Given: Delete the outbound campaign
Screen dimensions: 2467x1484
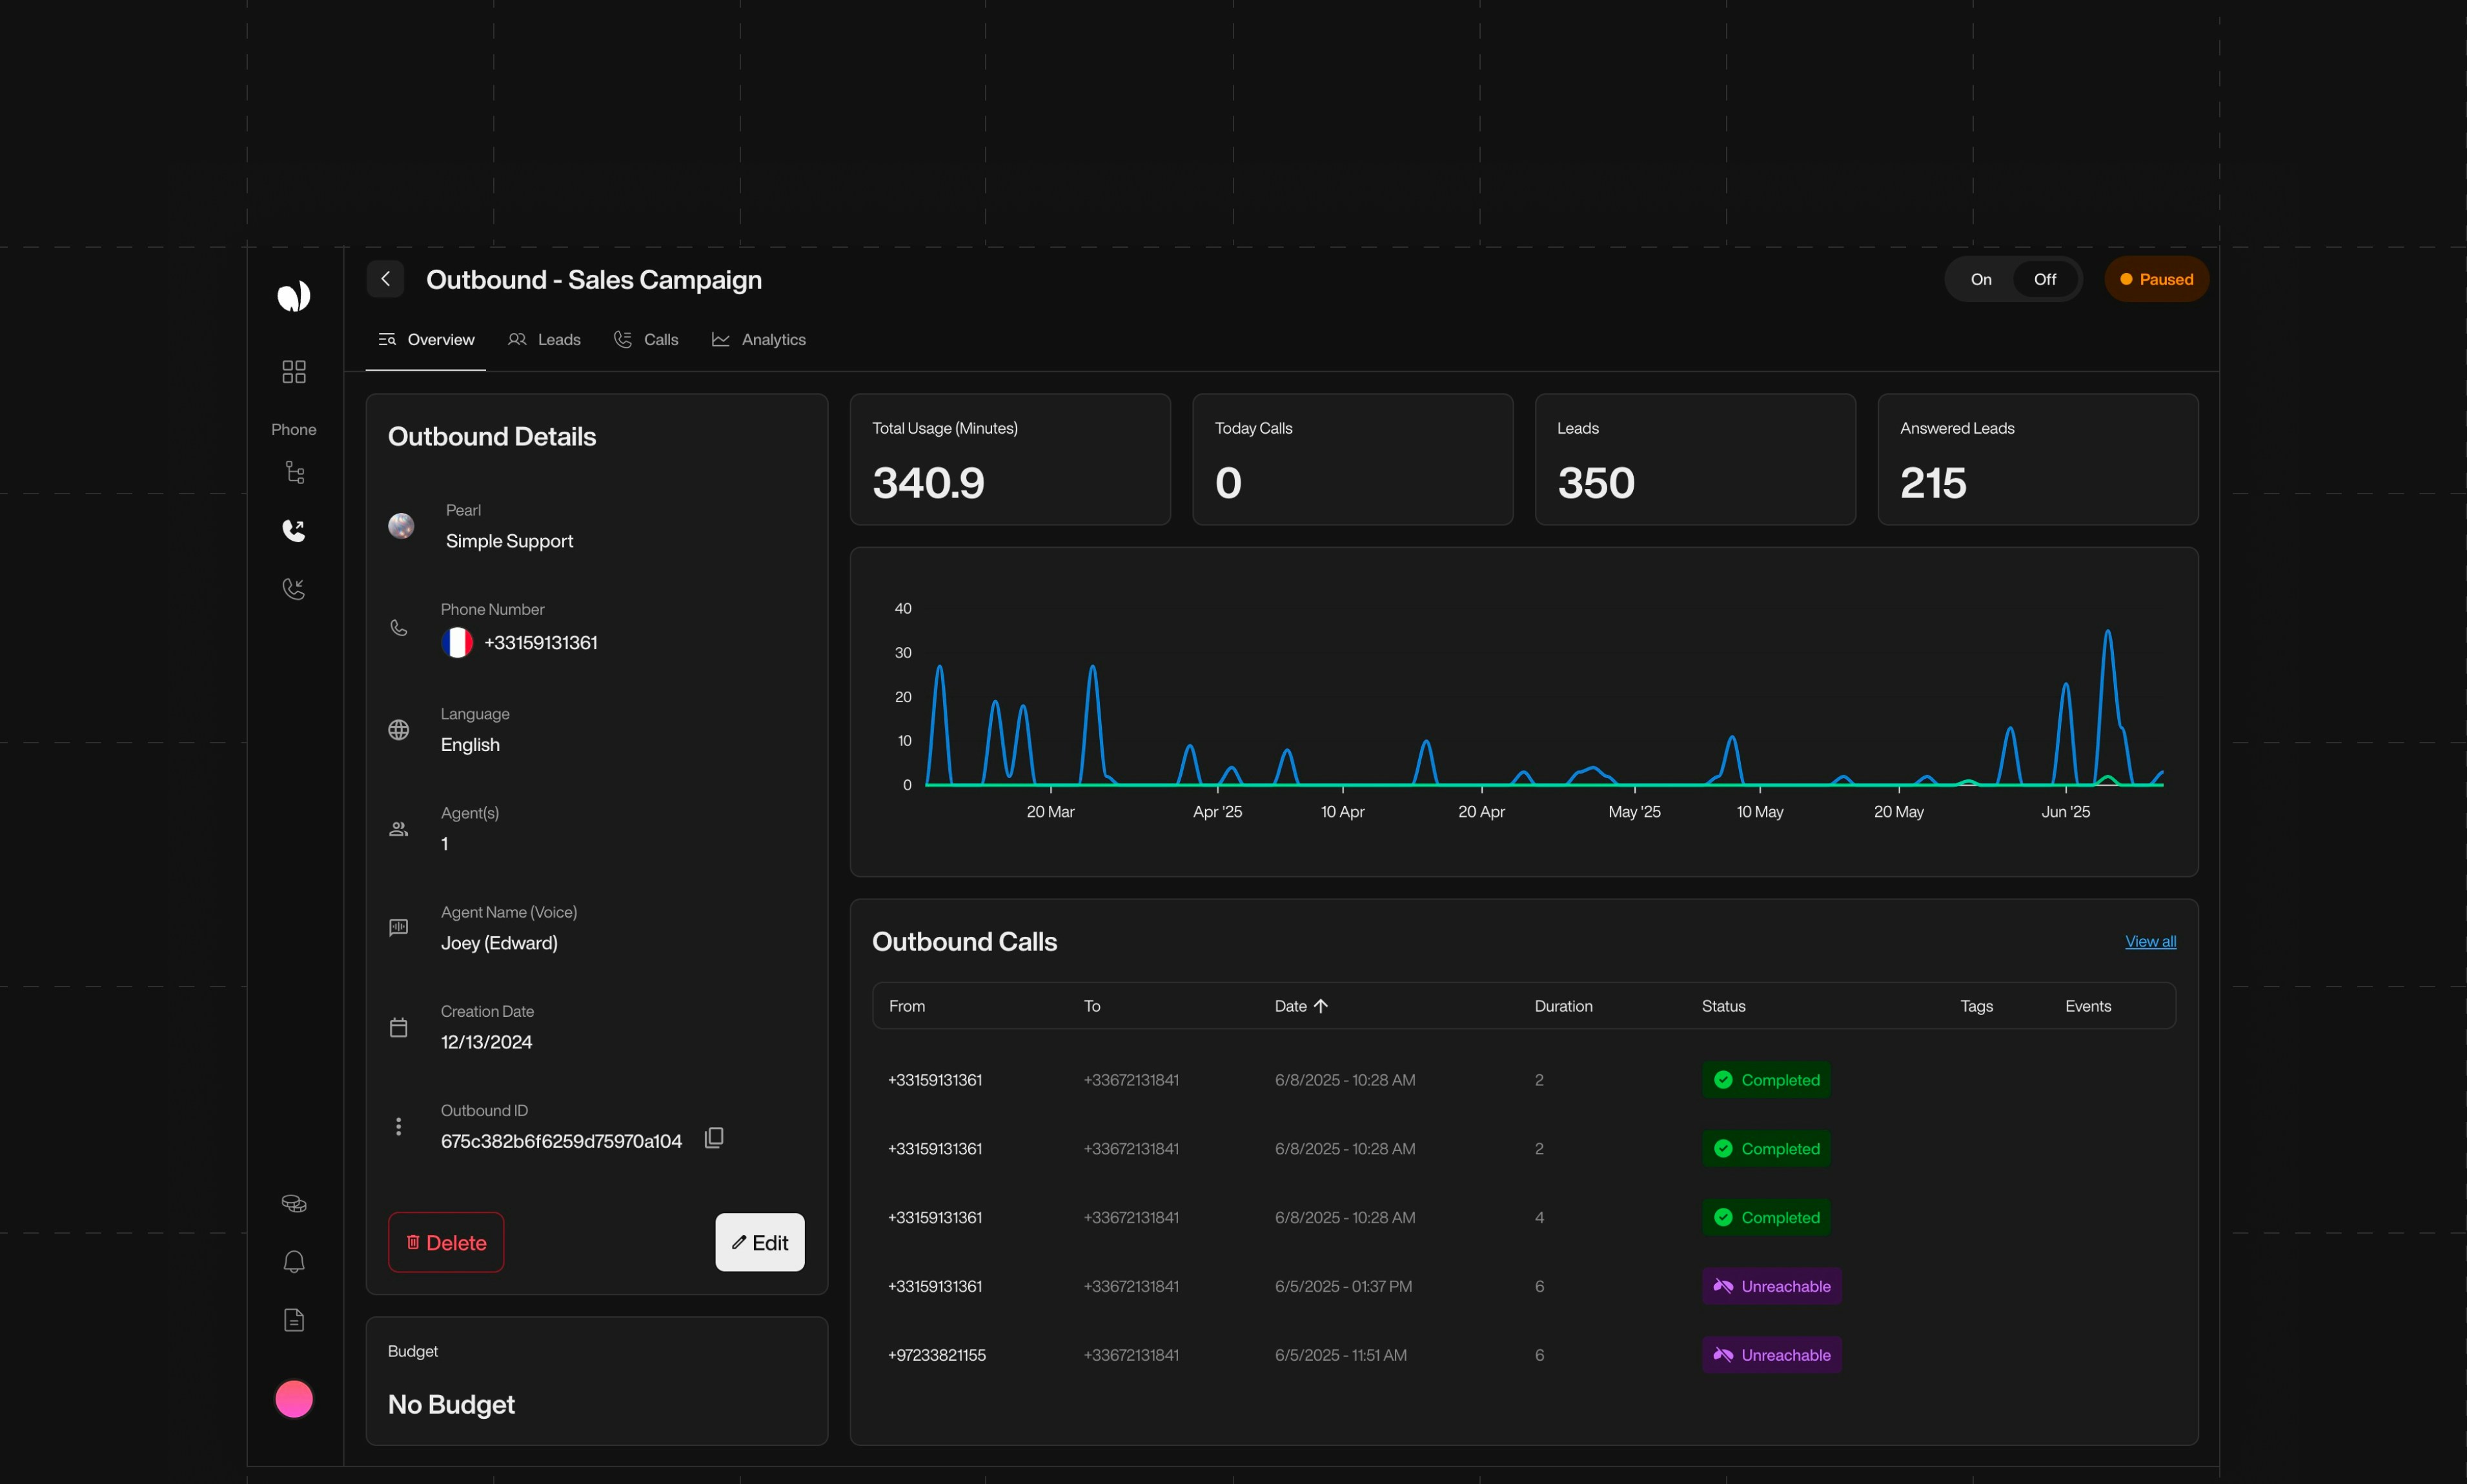Looking at the screenshot, I should (x=446, y=1242).
